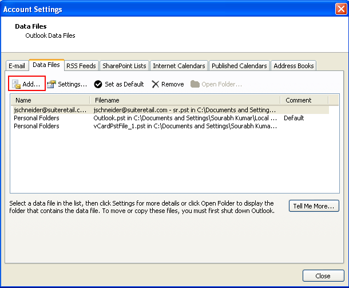
Task: Open the Internet Calendars tab
Action: pyautogui.click(x=179, y=66)
